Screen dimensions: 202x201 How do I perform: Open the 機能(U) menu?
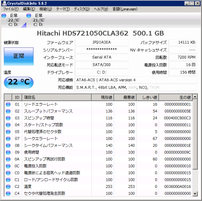pyautogui.click(x=45, y=9)
